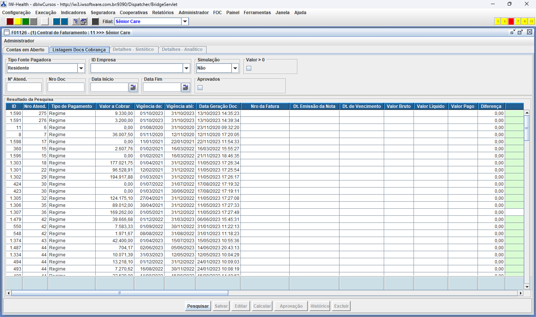Select row with ID 1.590
The height and width of the screenshot is (317, 536).
(x=265, y=113)
